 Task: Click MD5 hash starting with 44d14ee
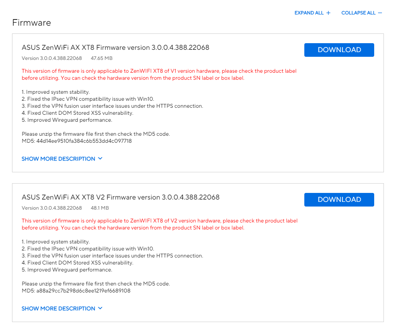84,141
